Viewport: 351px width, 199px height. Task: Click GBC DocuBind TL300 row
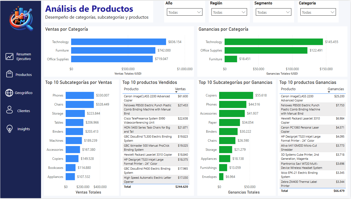coord(156,138)
